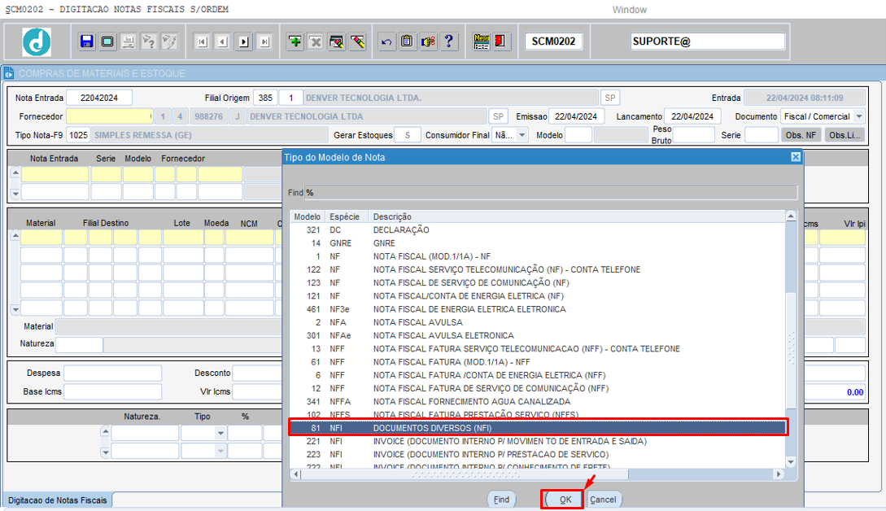
Task: Click the yellow Fornecedor input field
Action: [x=109, y=116]
